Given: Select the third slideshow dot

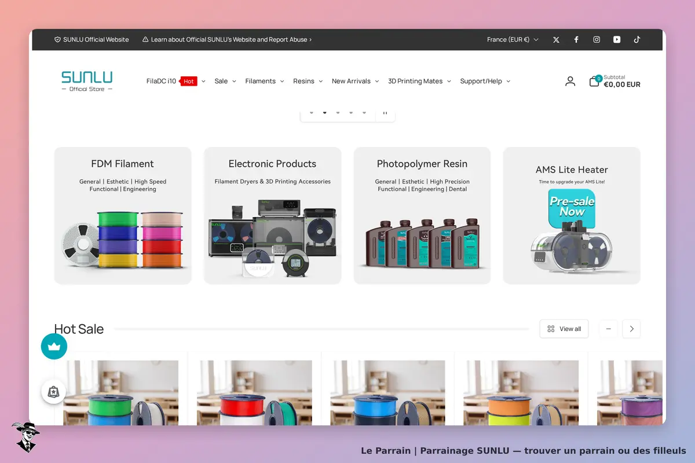Looking at the screenshot, I should point(338,112).
